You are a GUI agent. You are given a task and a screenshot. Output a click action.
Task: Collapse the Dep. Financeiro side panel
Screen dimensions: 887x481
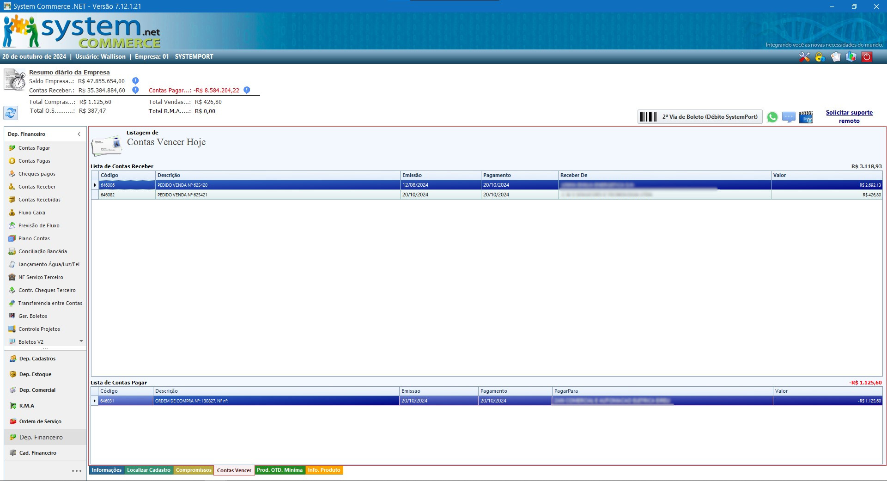[x=79, y=134]
